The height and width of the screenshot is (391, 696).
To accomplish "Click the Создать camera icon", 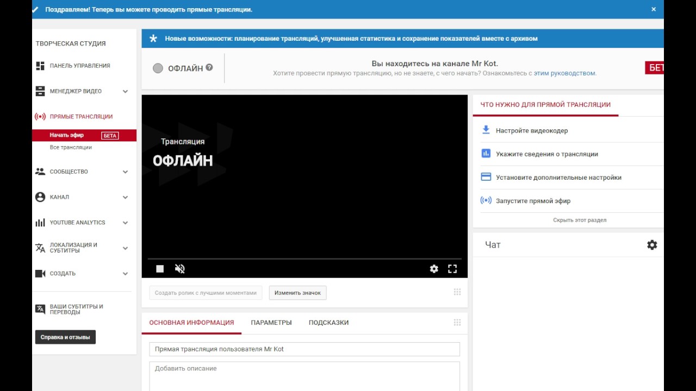I will 40,274.
